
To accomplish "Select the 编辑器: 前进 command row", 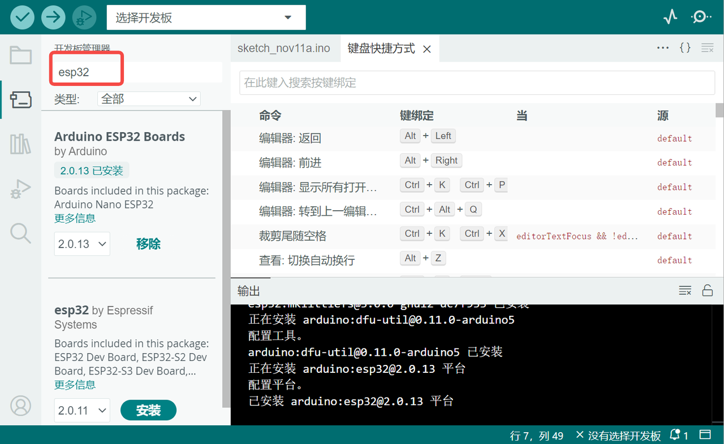I will (473, 163).
